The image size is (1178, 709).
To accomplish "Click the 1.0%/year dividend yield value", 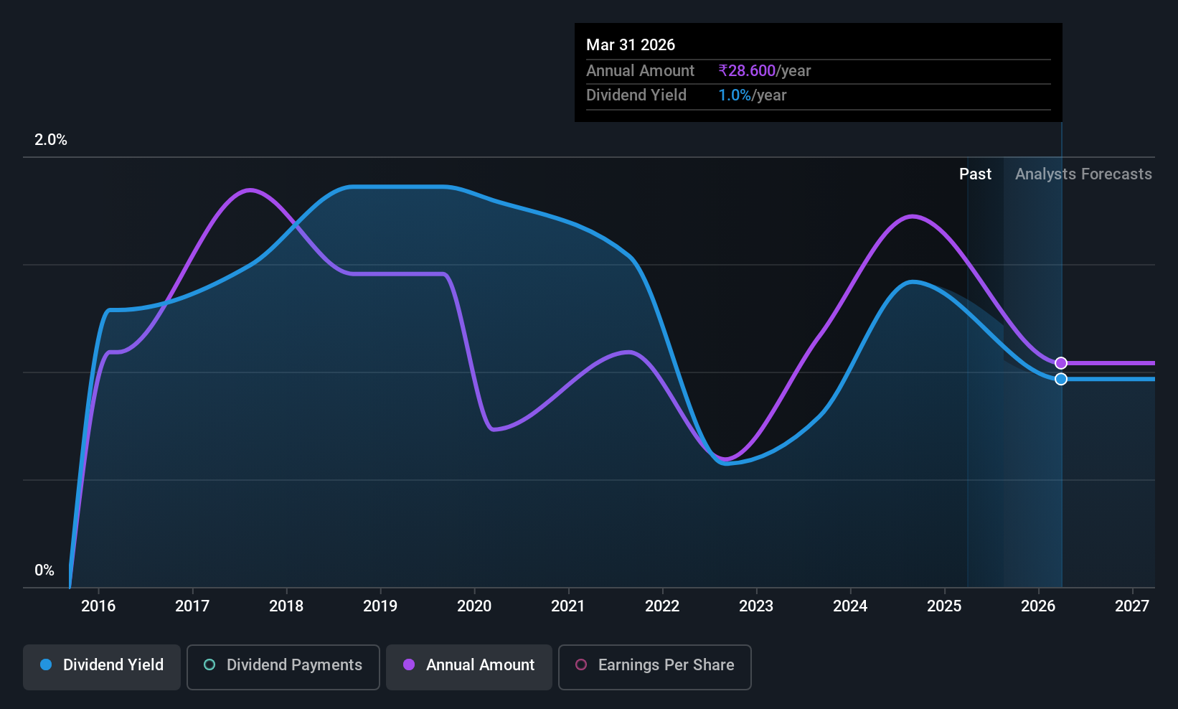I will pos(753,95).
